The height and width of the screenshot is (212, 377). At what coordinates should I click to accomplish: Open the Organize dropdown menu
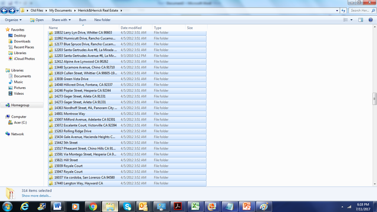[13, 20]
